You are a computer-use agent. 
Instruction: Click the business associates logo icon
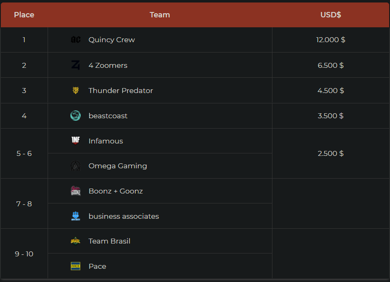(76, 216)
